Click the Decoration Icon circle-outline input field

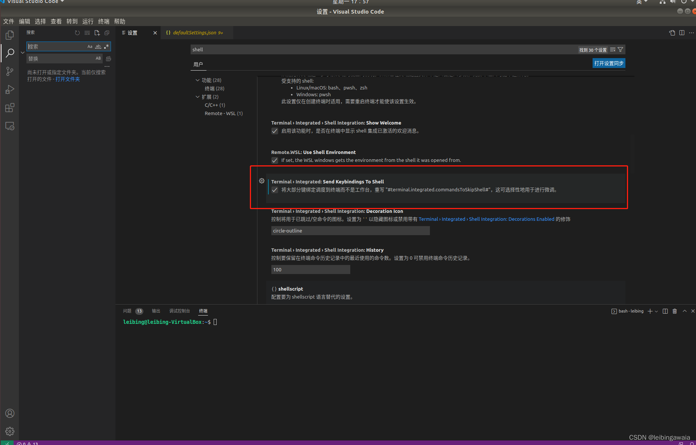point(350,231)
